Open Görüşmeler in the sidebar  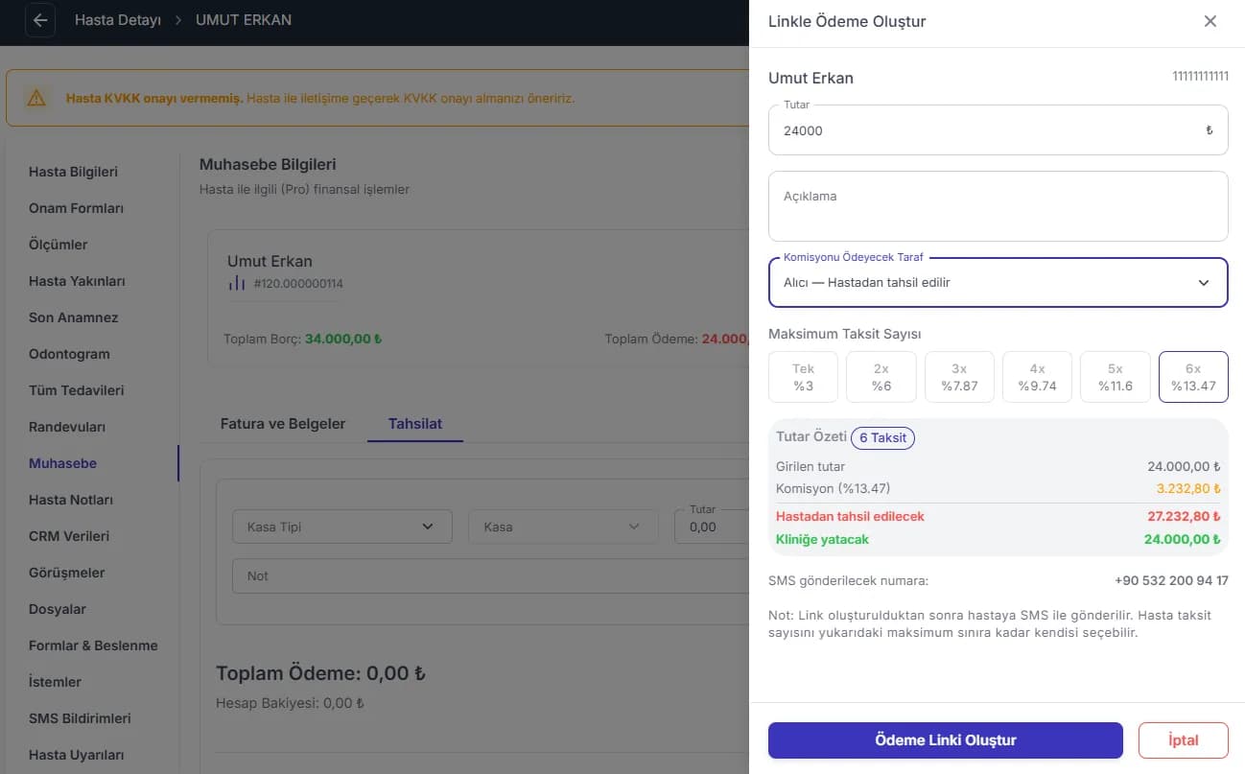pos(66,573)
